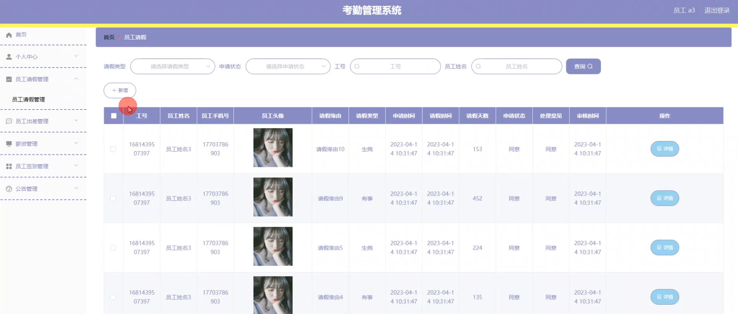This screenshot has width=738, height=314.
Task: Click the 员工签到管理 grid icon
Action: [x=9, y=166]
